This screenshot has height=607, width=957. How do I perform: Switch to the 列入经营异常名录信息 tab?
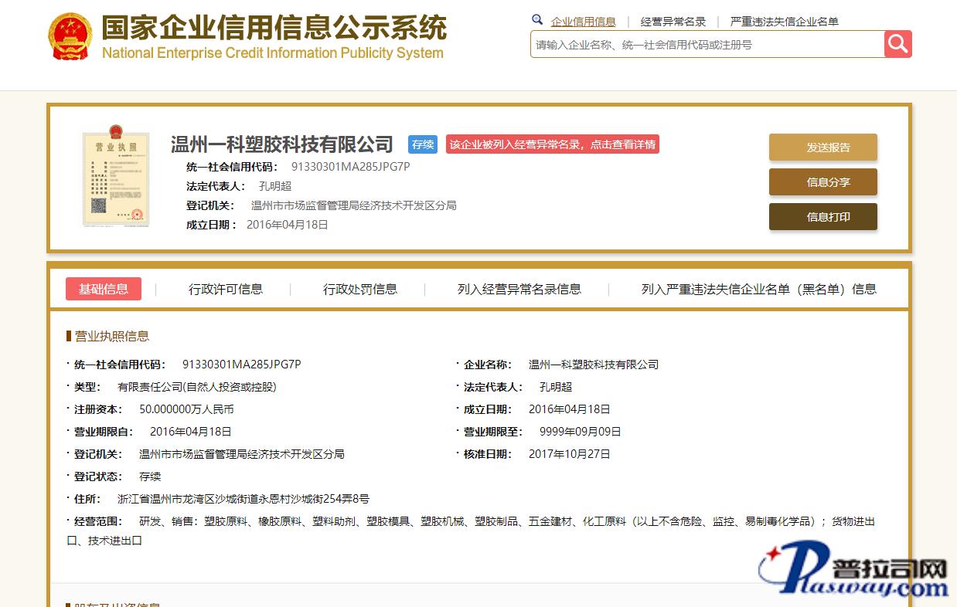519,289
